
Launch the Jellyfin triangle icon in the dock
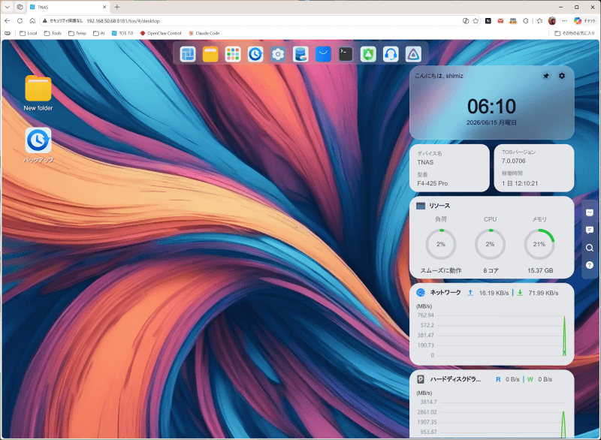[x=413, y=54]
